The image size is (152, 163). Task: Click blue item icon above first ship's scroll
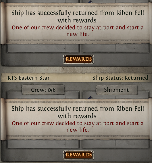click(90, 2)
